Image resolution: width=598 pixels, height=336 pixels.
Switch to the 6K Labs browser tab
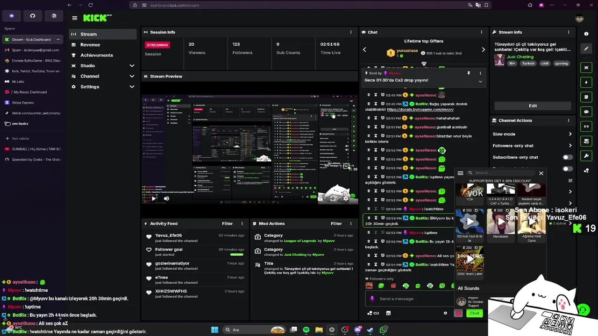pos(32,82)
